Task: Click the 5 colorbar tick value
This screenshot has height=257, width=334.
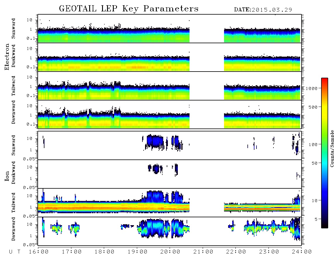Action: coord(316,219)
